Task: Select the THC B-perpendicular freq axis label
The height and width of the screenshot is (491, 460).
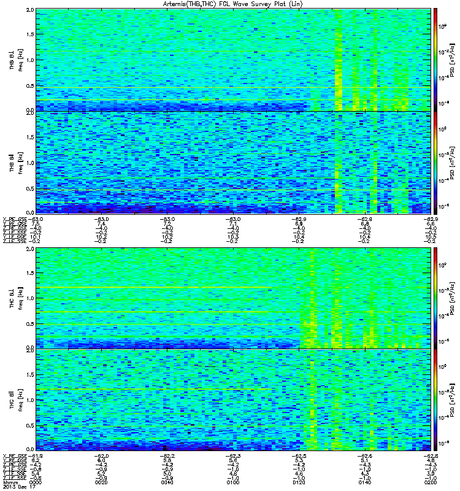Action: coord(17,298)
